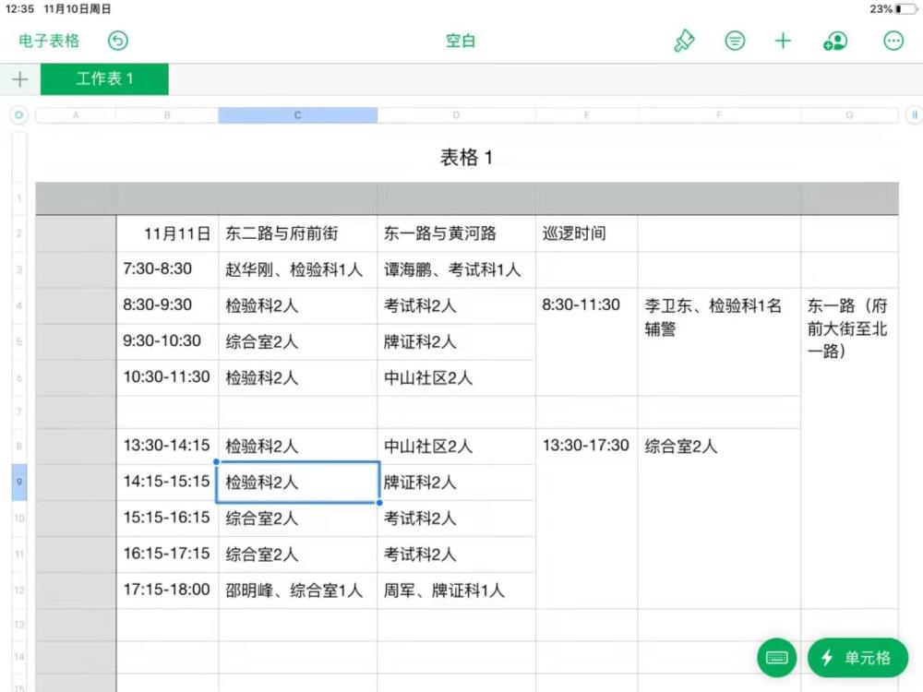Select column A header

coord(76,114)
